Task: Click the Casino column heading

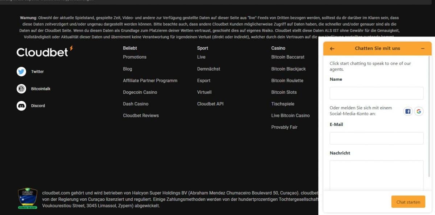Action: (278, 48)
